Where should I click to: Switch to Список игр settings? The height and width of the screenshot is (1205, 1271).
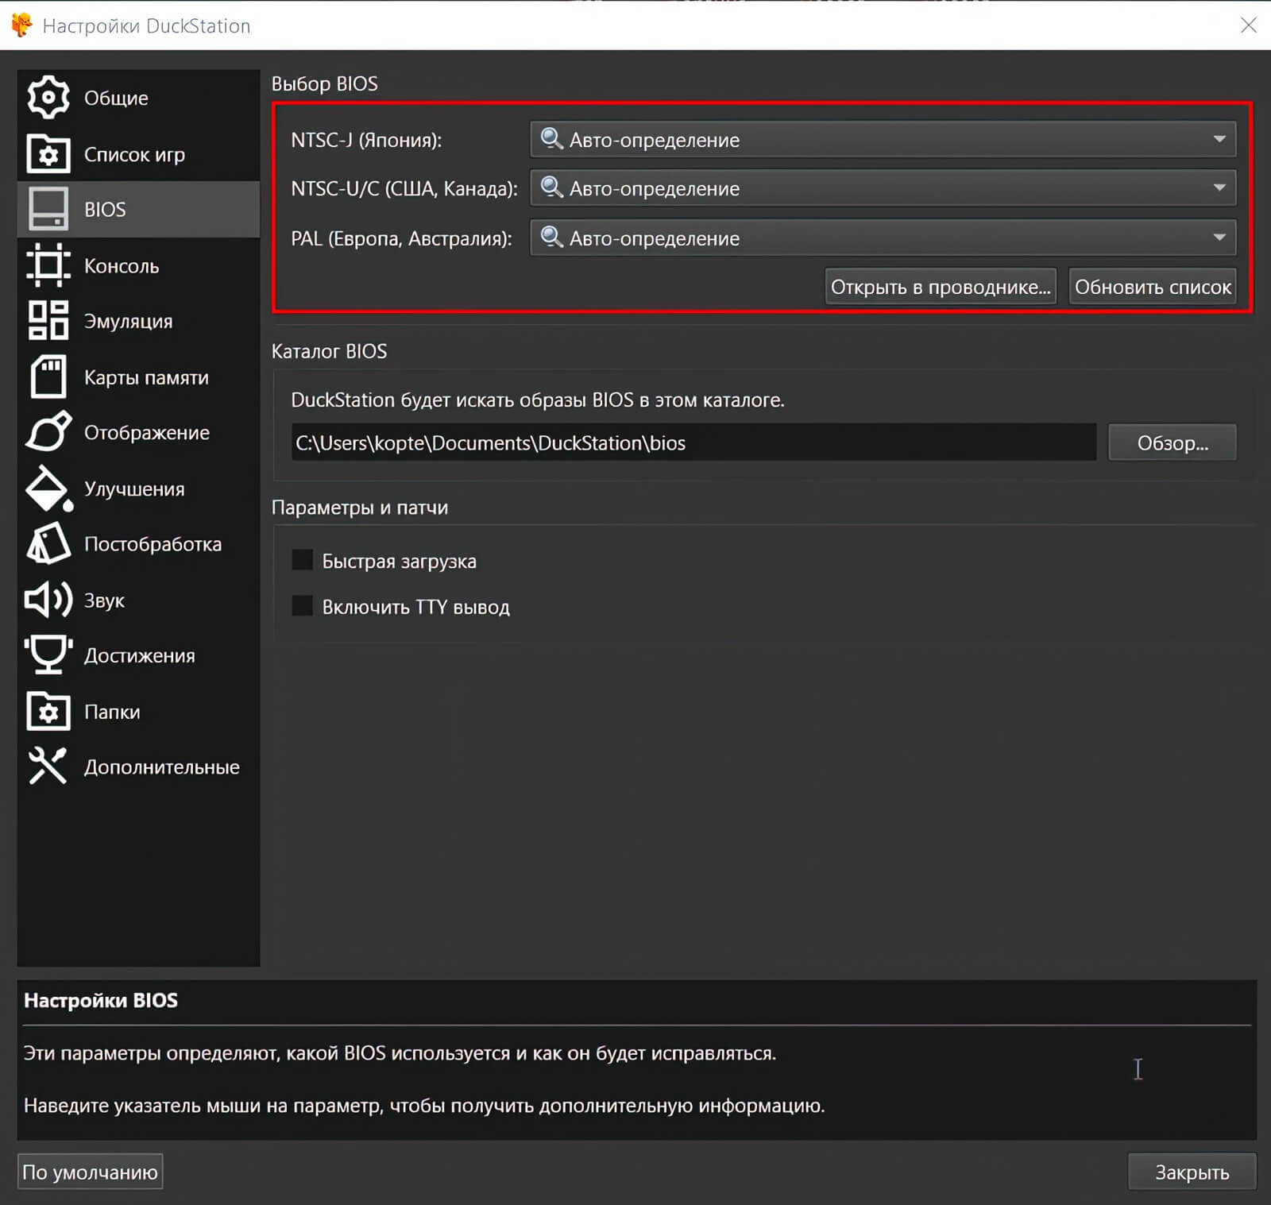pos(138,154)
